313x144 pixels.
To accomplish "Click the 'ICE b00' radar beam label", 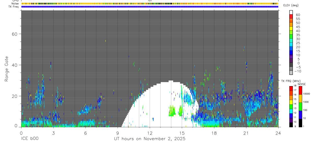I will point(30,139).
